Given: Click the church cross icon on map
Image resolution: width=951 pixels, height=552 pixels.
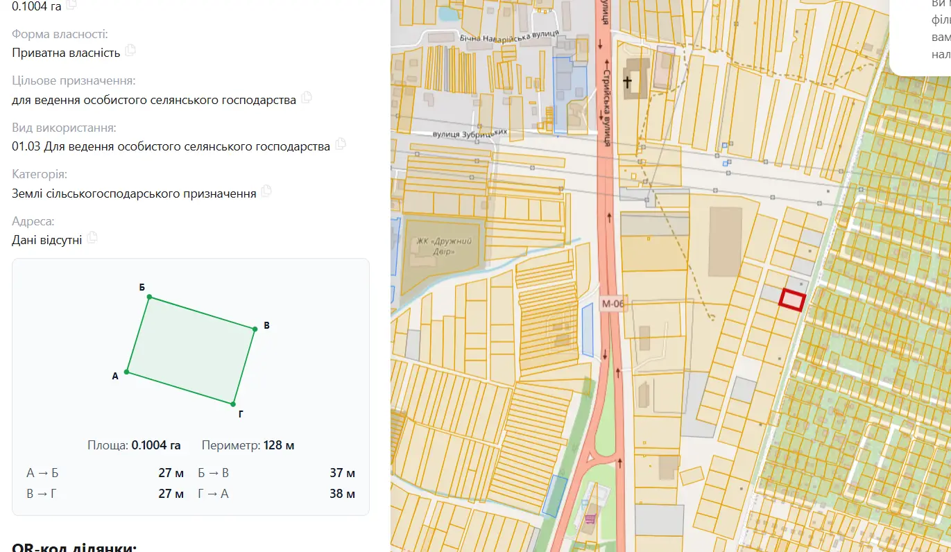Looking at the screenshot, I should point(628,82).
